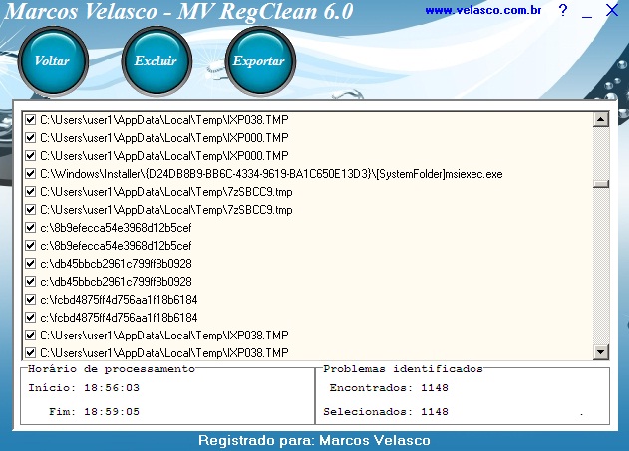The height and width of the screenshot is (451, 629).
Task: Uncheck the IXP038.TMP checkbox in the bottom list row
Action: pos(30,352)
